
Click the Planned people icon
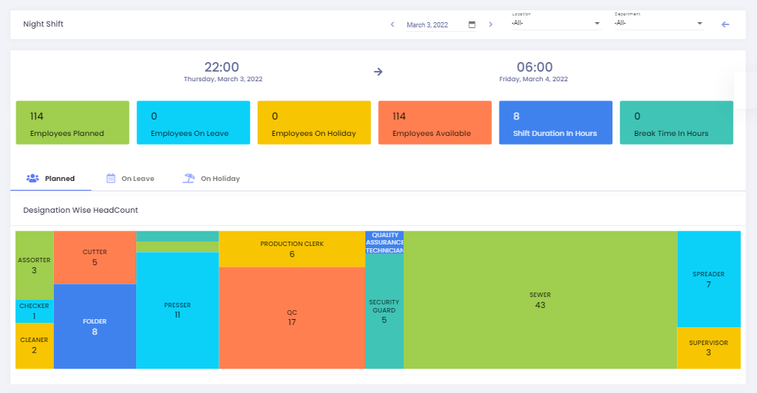tap(32, 178)
